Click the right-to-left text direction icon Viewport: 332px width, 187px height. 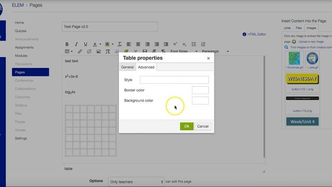(x=163, y=51)
